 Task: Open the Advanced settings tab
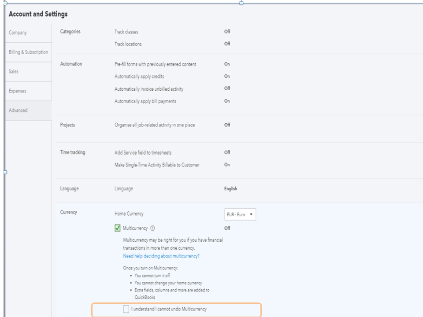pyautogui.click(x=18, y=110)
